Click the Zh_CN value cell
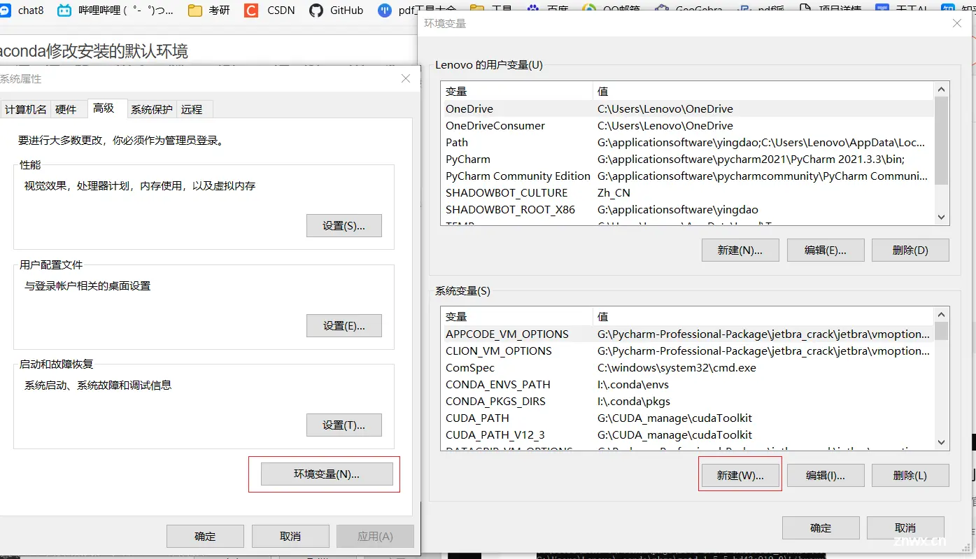Image resolution: width=976 pixels, height=559 pixels. pyautogui.click(x=614, y=192)
